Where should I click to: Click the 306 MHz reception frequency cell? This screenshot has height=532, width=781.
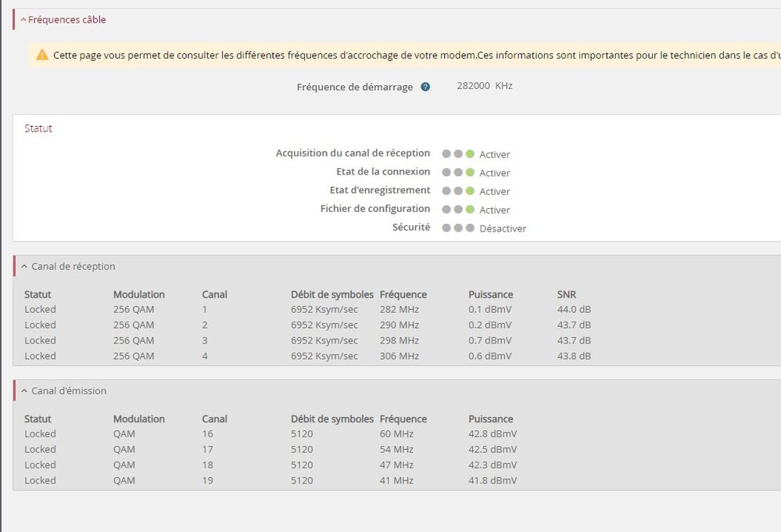[x=399, y=356]
